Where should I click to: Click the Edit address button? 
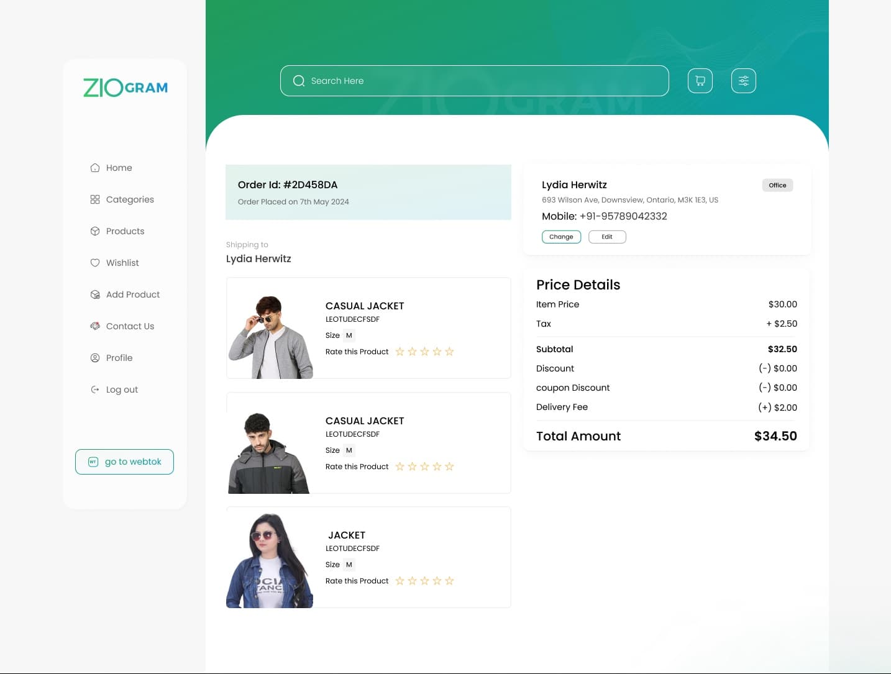[607, 237]
